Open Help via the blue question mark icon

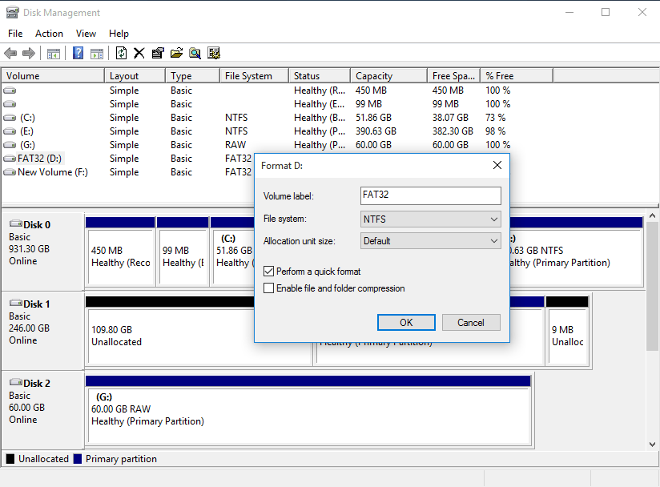click(x=78, y=54)
